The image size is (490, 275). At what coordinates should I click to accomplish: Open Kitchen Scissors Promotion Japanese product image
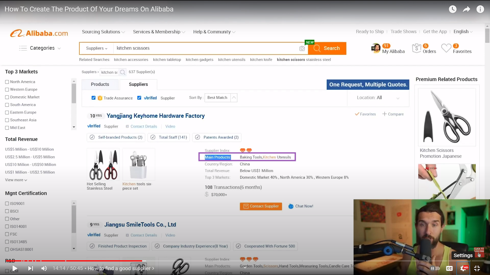[447, 117]
